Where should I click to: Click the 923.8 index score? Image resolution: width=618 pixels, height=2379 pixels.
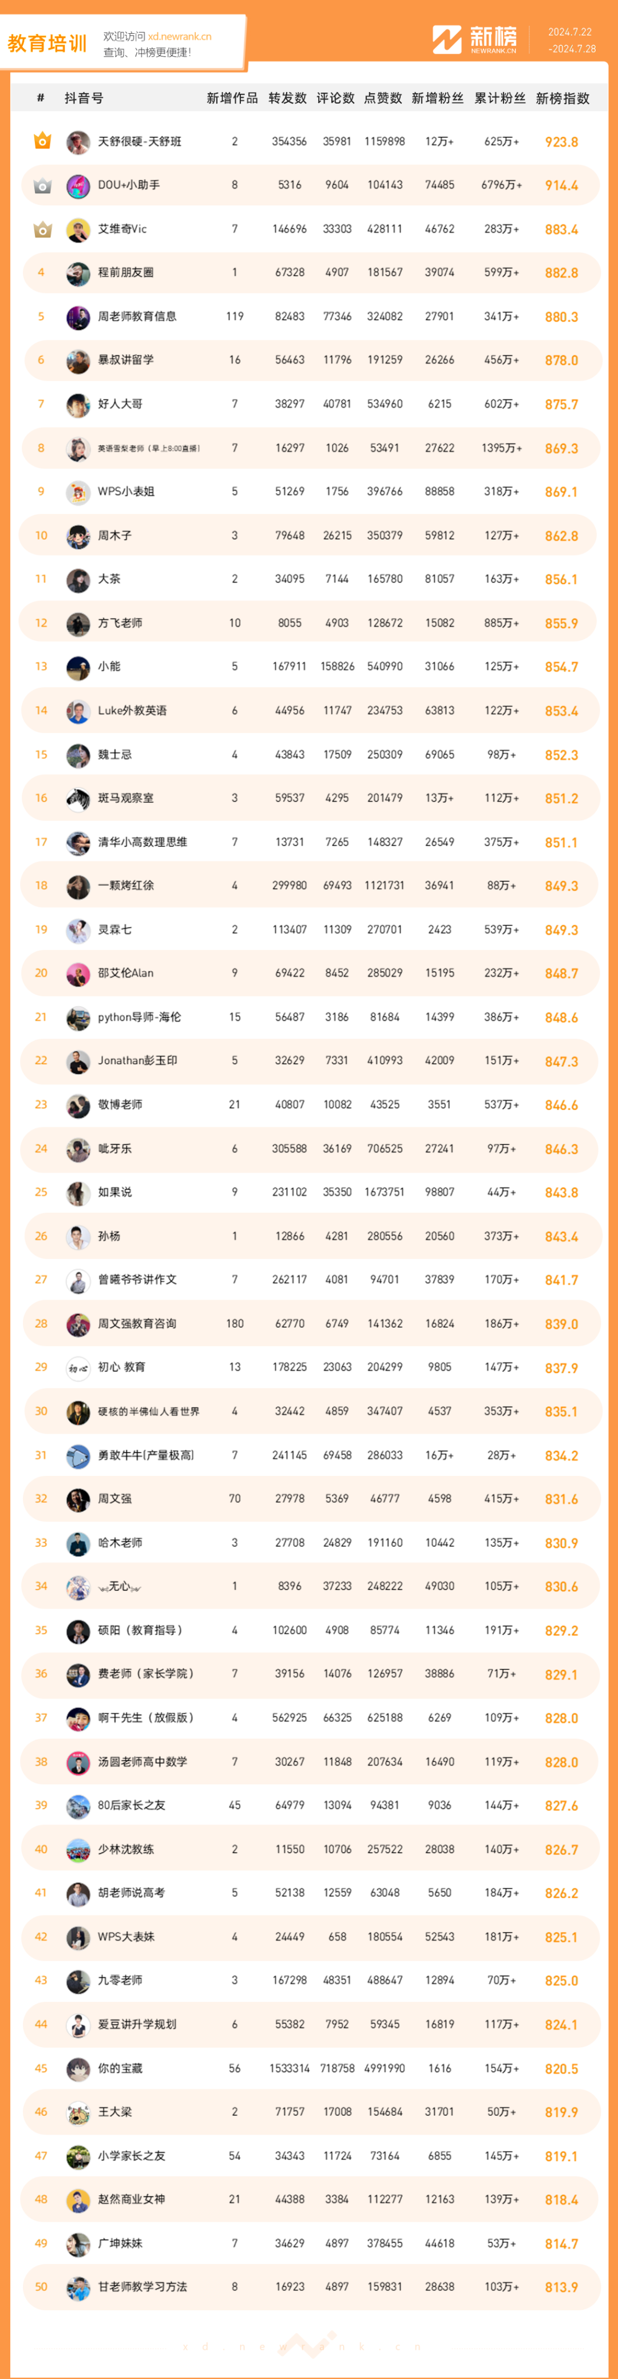(x=561, y=142)
